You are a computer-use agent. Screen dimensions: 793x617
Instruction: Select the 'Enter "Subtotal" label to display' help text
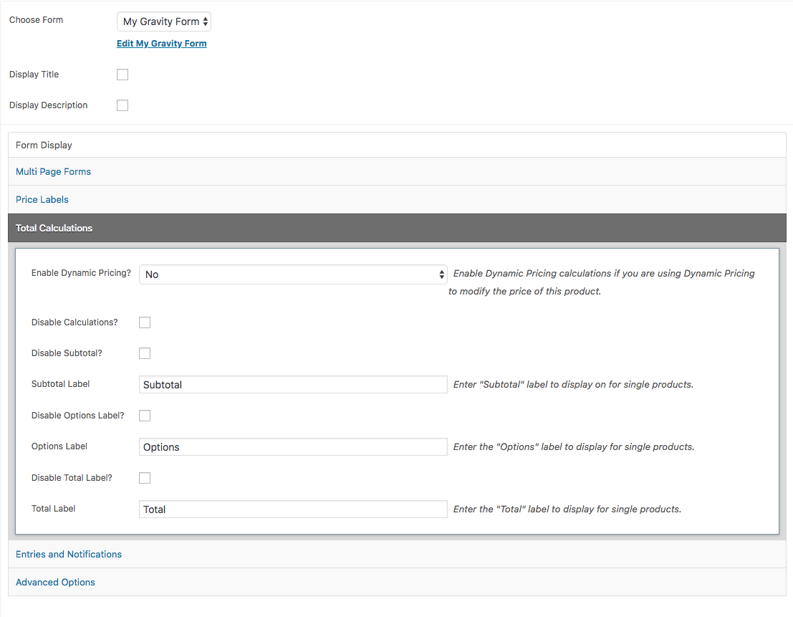573,384
